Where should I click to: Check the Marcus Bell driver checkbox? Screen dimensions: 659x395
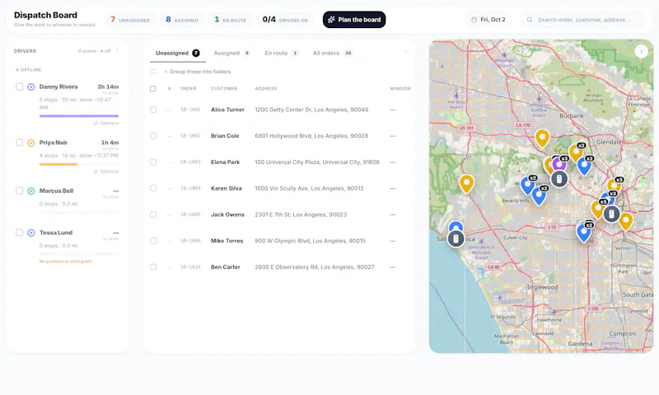click(19, 191)
